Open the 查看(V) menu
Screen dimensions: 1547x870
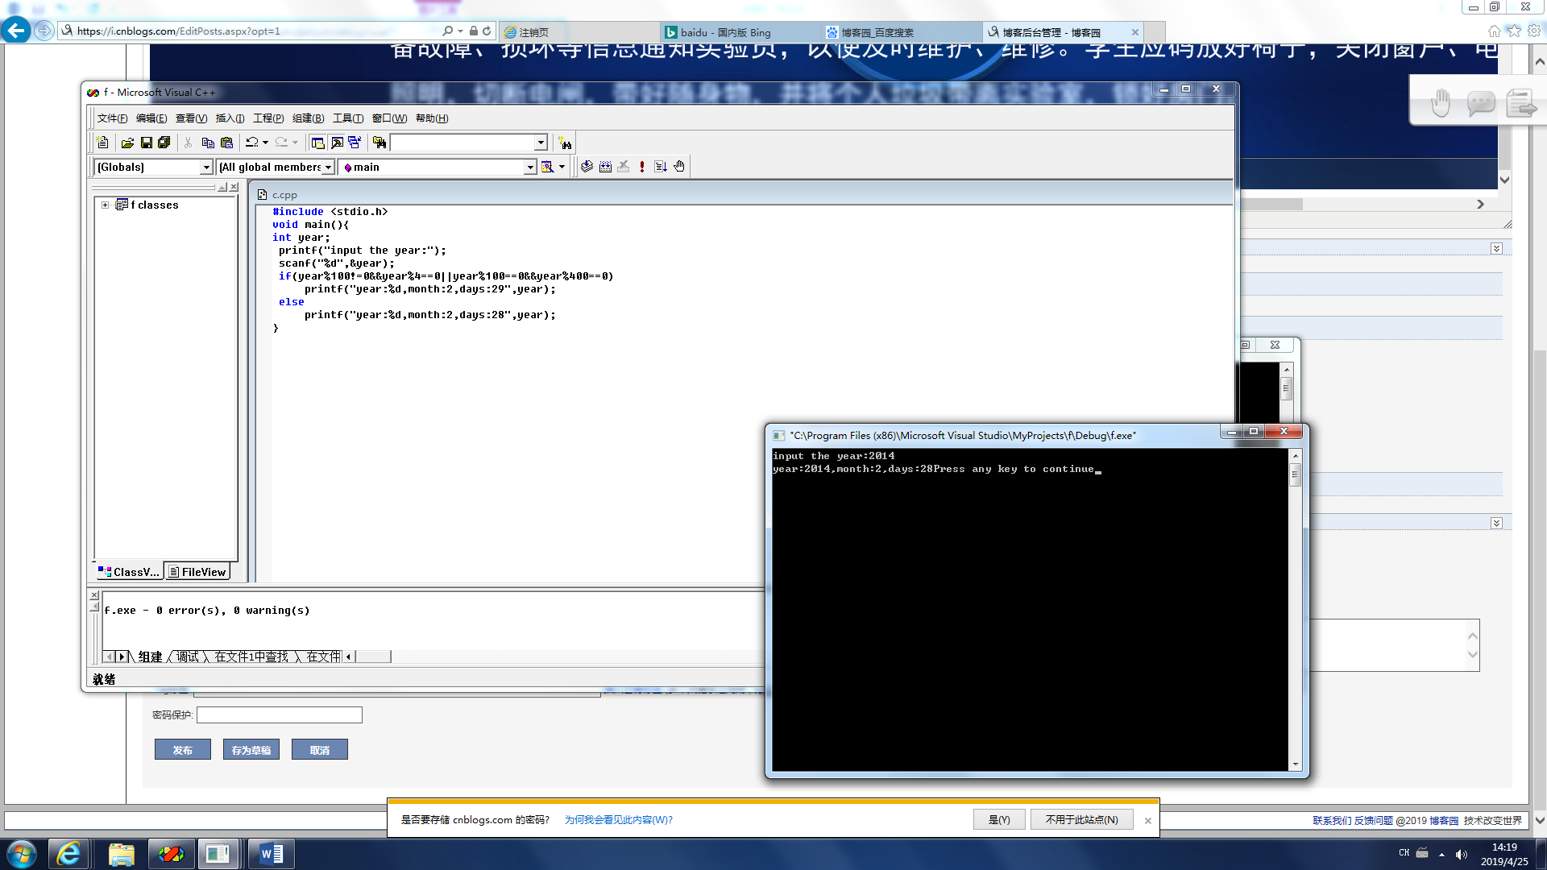click(191, 118)
